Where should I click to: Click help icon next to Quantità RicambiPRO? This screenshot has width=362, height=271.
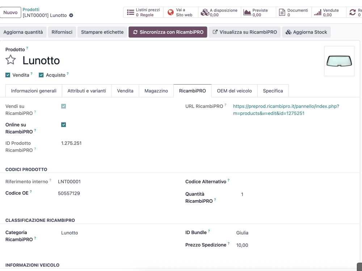pyautogui.click(x=215, y=199)
